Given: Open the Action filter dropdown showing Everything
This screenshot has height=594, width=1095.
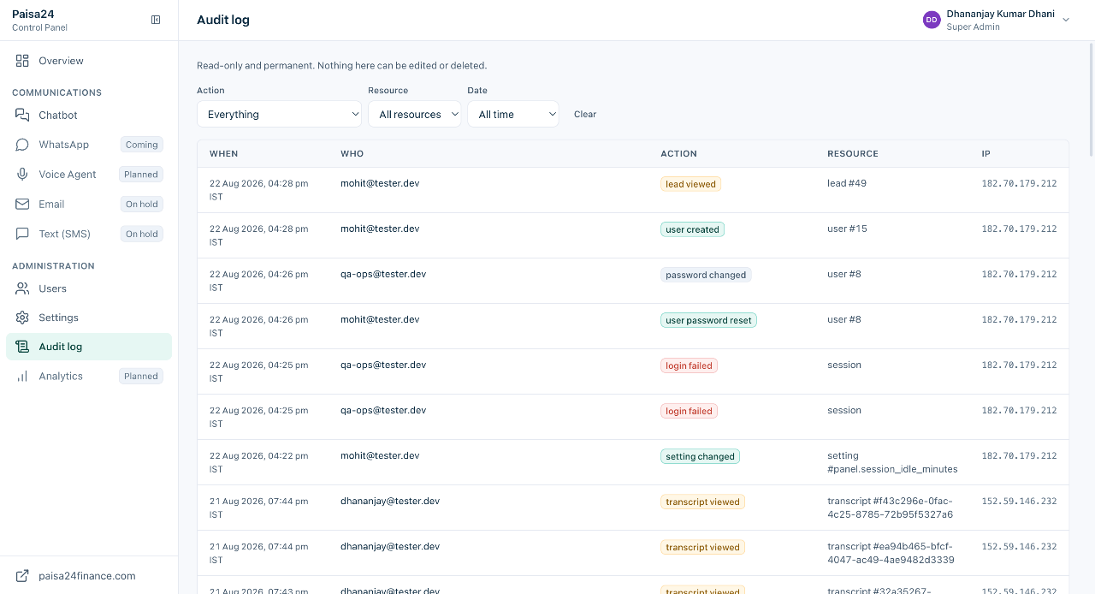Looking at the screenshot, I should (279, 114).
